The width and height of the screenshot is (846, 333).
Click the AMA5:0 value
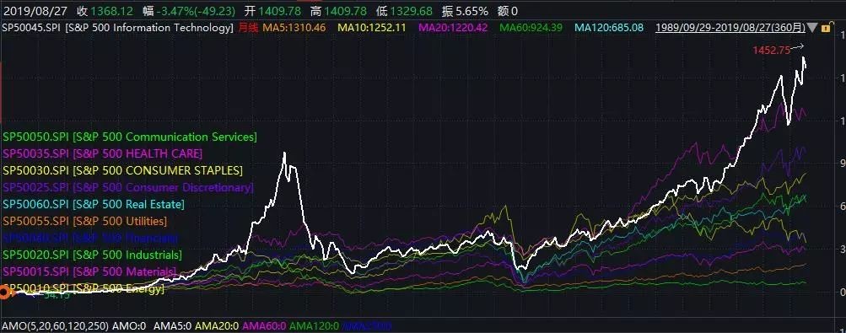pos(173,326)
